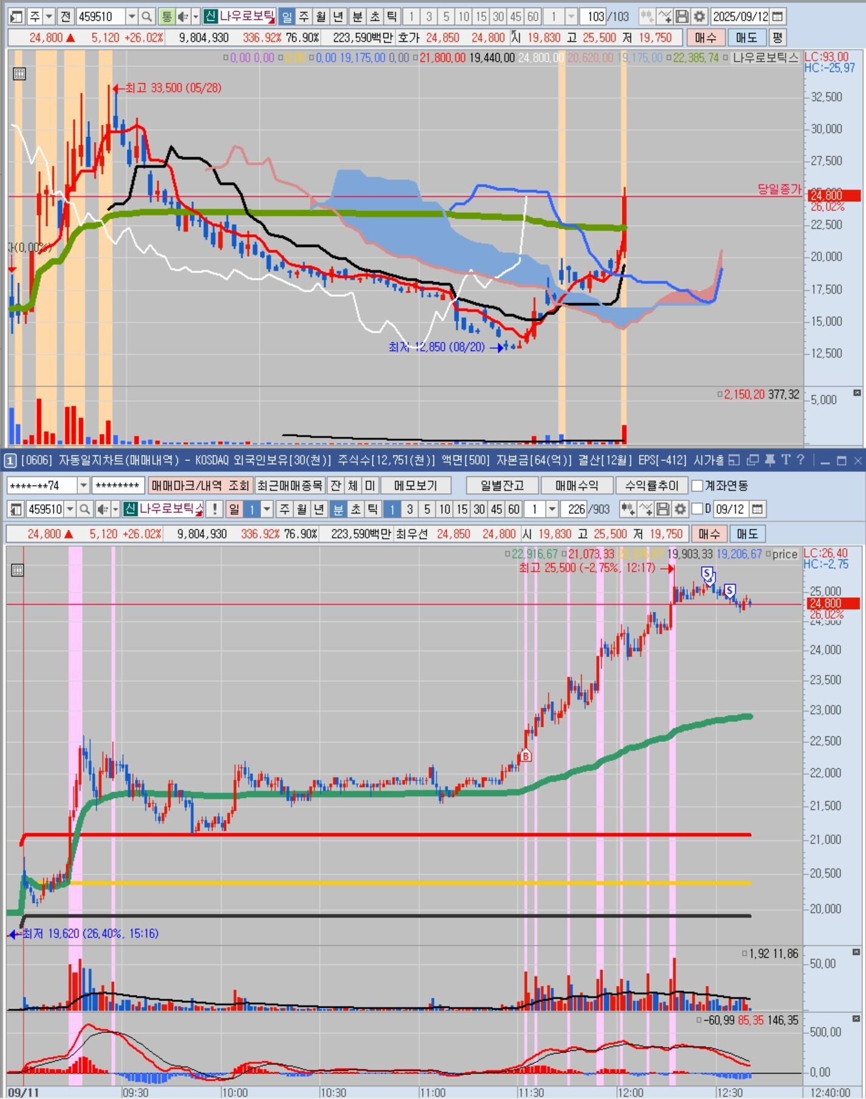
Task: Expand the account number ****-**74 dropdown
Action: [x=84, y=486]
